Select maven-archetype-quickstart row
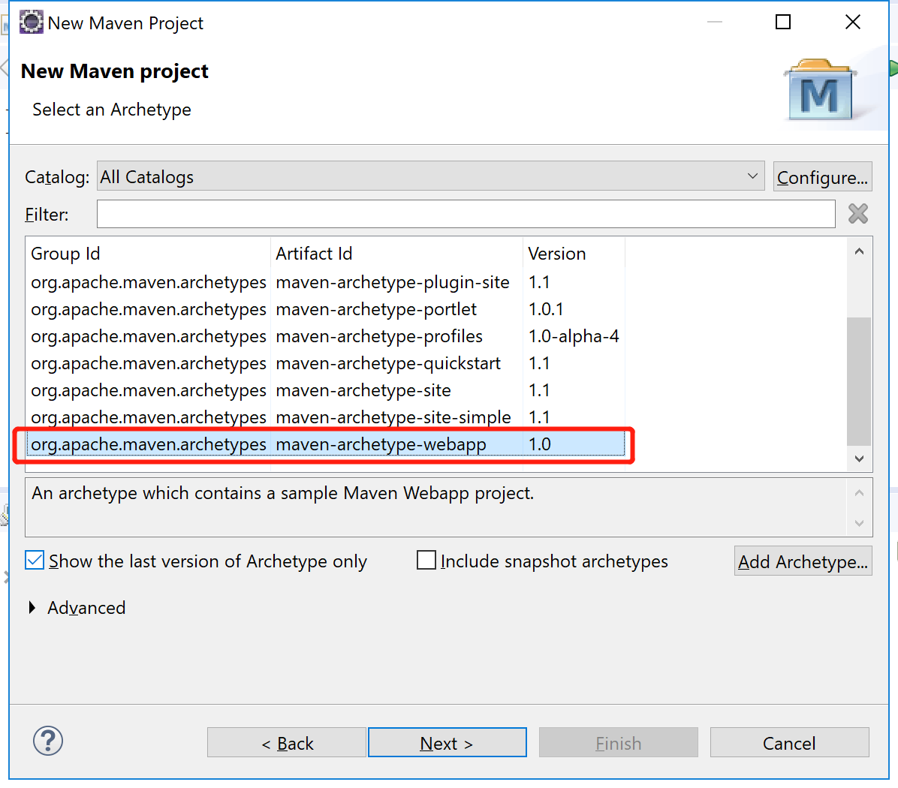The width and height of the screenshot is (898, 788). pyautogui.click(x=387, y=363)
